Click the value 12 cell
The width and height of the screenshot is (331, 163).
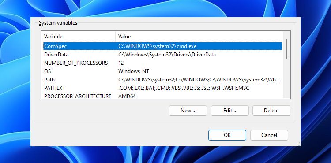tap(121, 63)
